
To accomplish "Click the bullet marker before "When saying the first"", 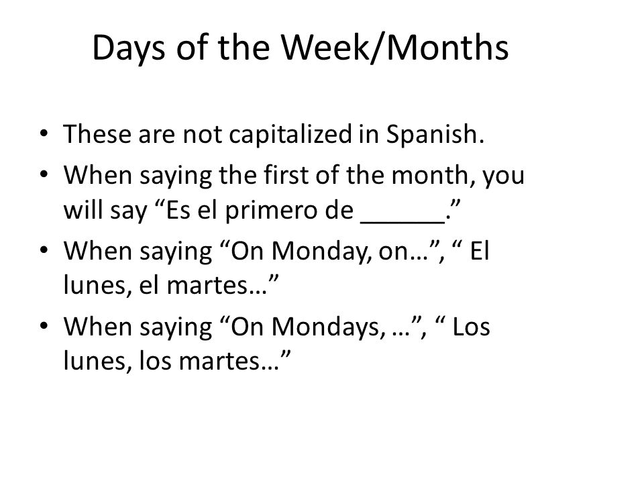I will point(44,174).
